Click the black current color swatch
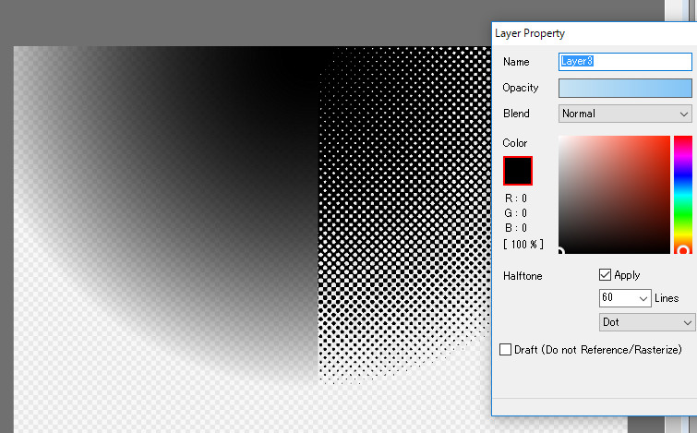Screen dimensions: 697x433 (518, 171)
